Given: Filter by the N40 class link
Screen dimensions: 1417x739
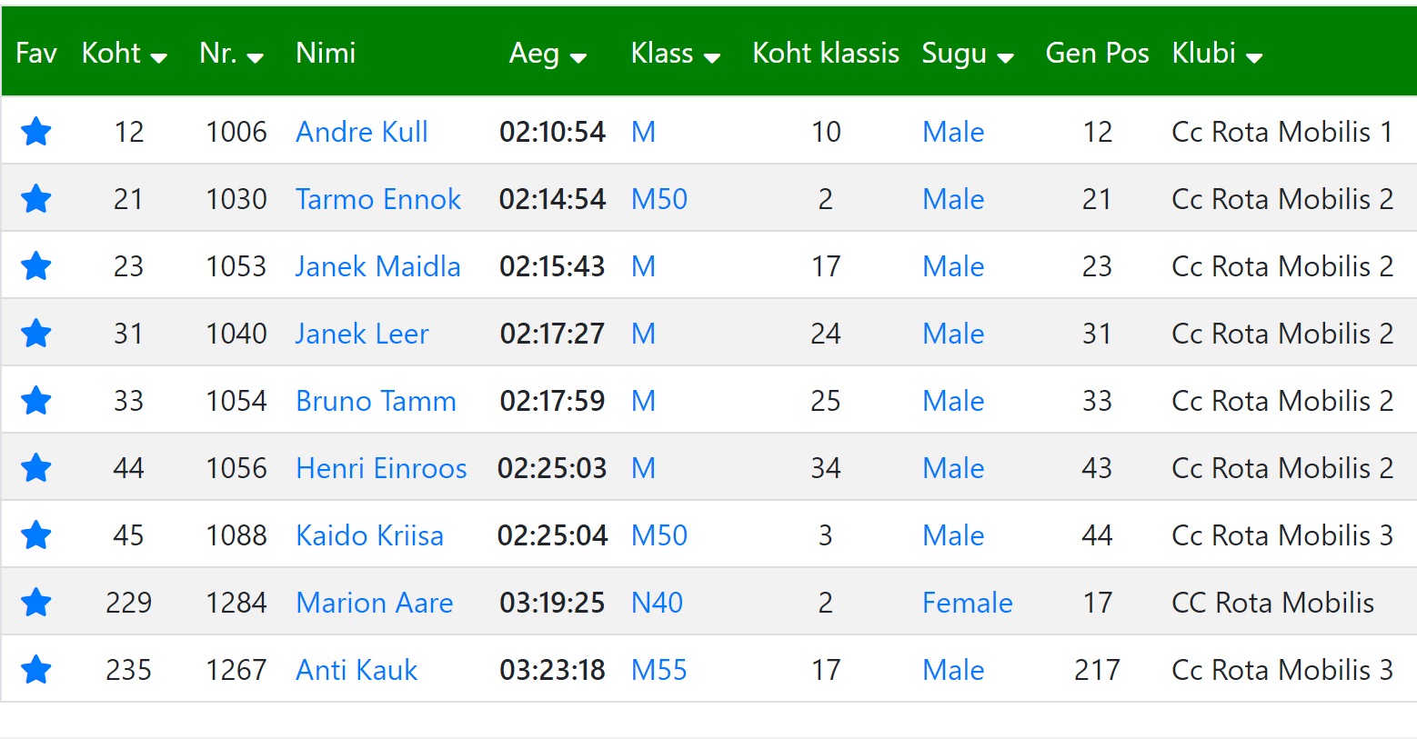Looking at the screenshot, I should coord(657,603).
